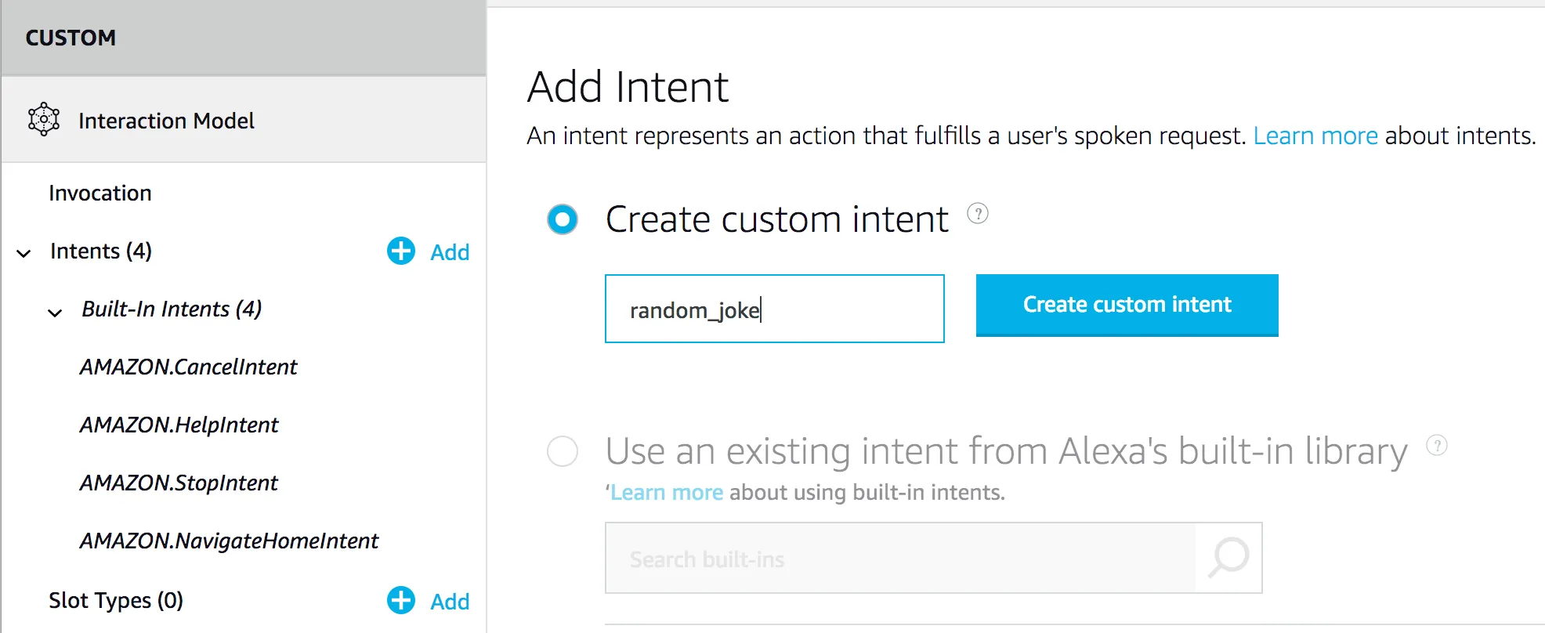Select Use an existing intent radio button
The height and width of the screenshot is (633, 1545).
[x=563, y=451]
